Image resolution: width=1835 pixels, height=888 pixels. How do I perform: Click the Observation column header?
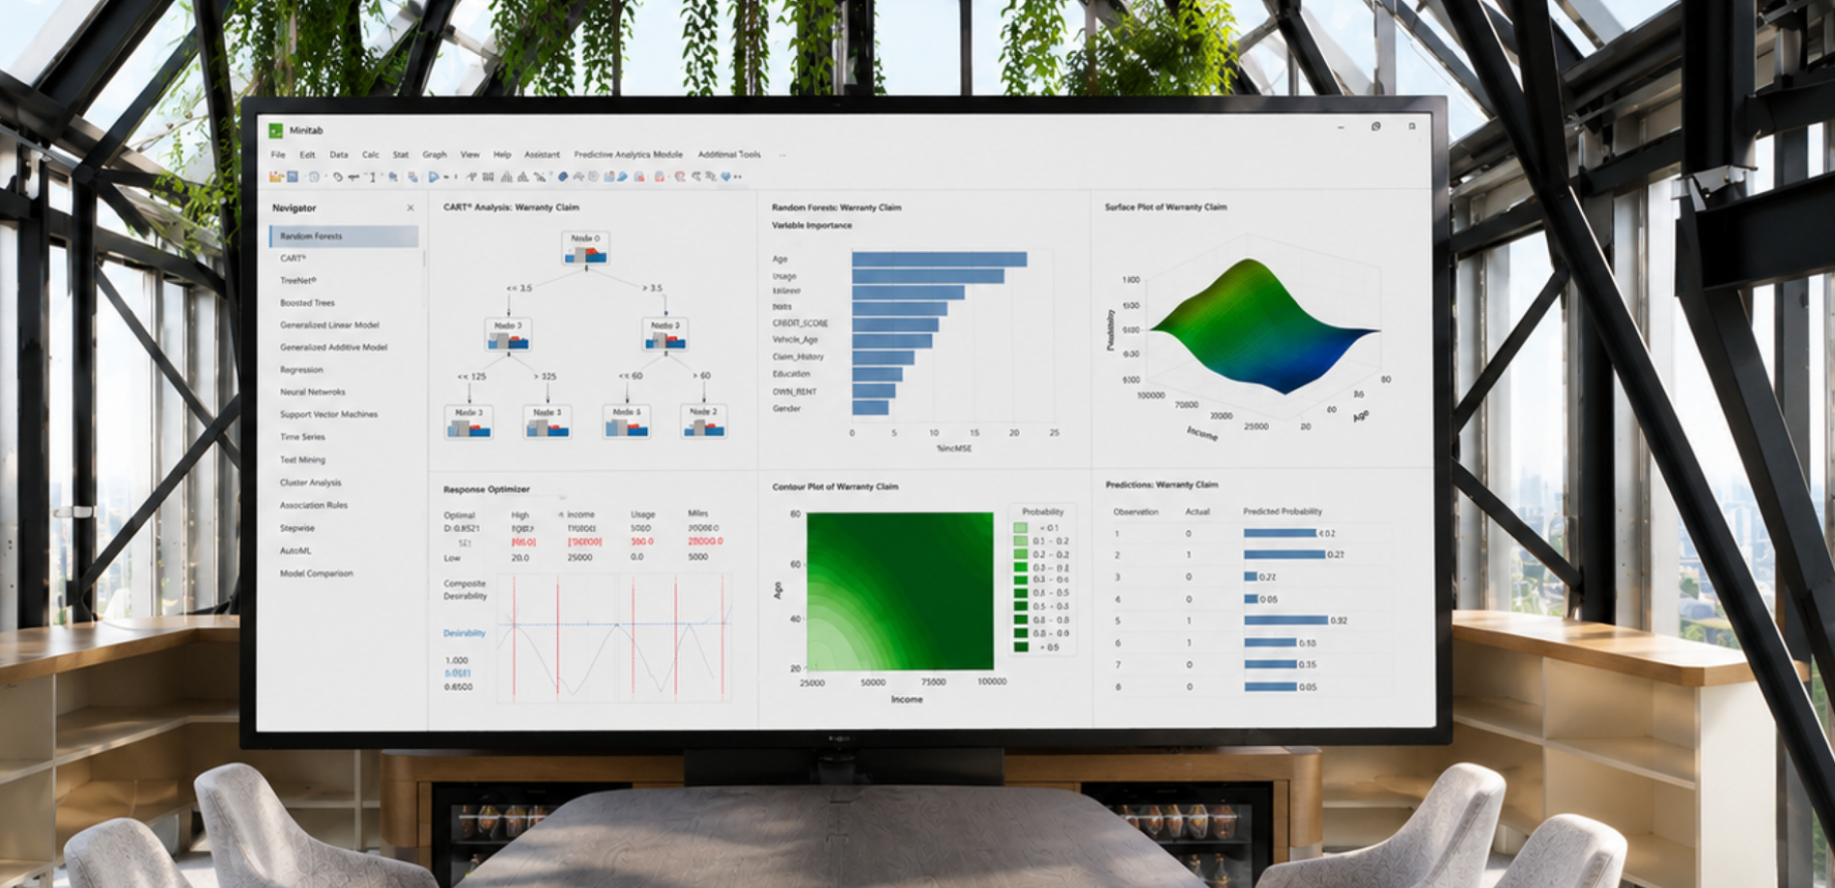(x=1136, y=512)
